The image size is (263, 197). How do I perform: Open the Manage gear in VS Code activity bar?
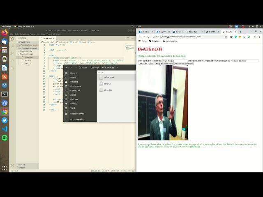point(12,165)
